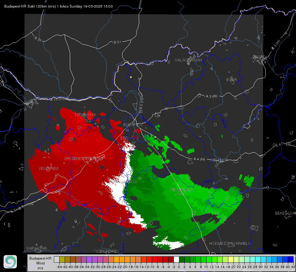This screenshot has width=296, height=272.
Task: Click the legend value label '42'
Action: click(293, 267)
